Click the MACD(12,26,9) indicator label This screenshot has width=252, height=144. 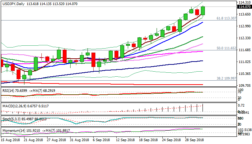point(14,105)
